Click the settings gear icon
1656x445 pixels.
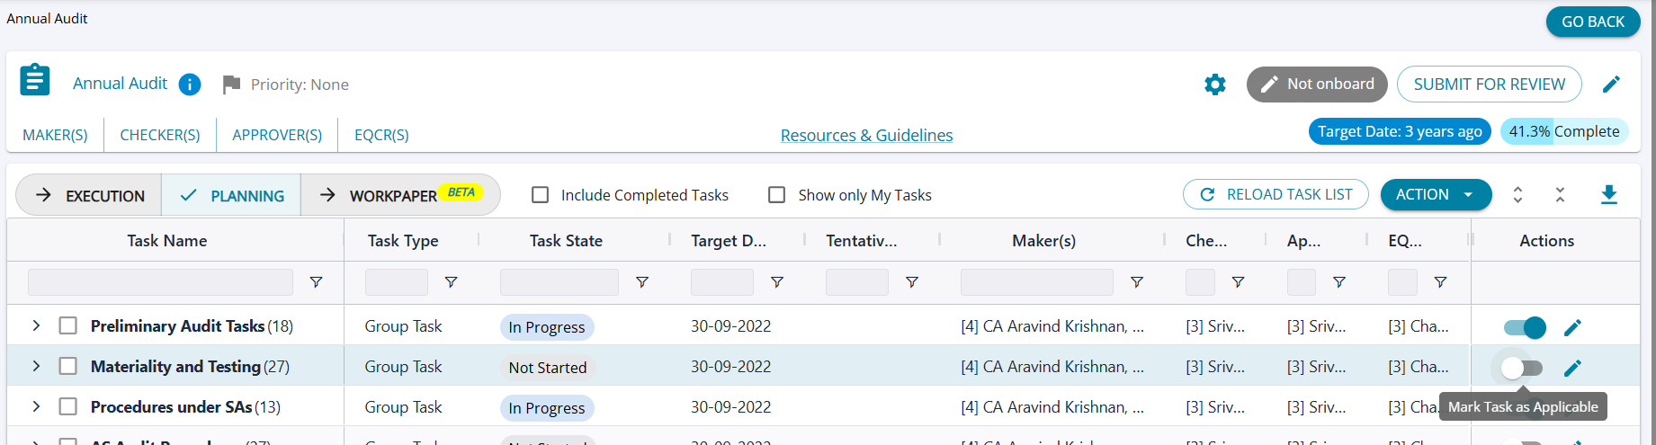(x=1214, y=85)
